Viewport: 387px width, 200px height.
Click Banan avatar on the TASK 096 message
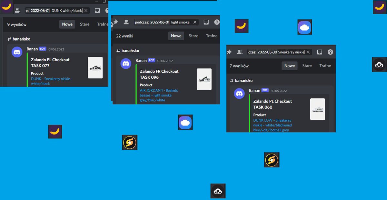coord(126,64)
